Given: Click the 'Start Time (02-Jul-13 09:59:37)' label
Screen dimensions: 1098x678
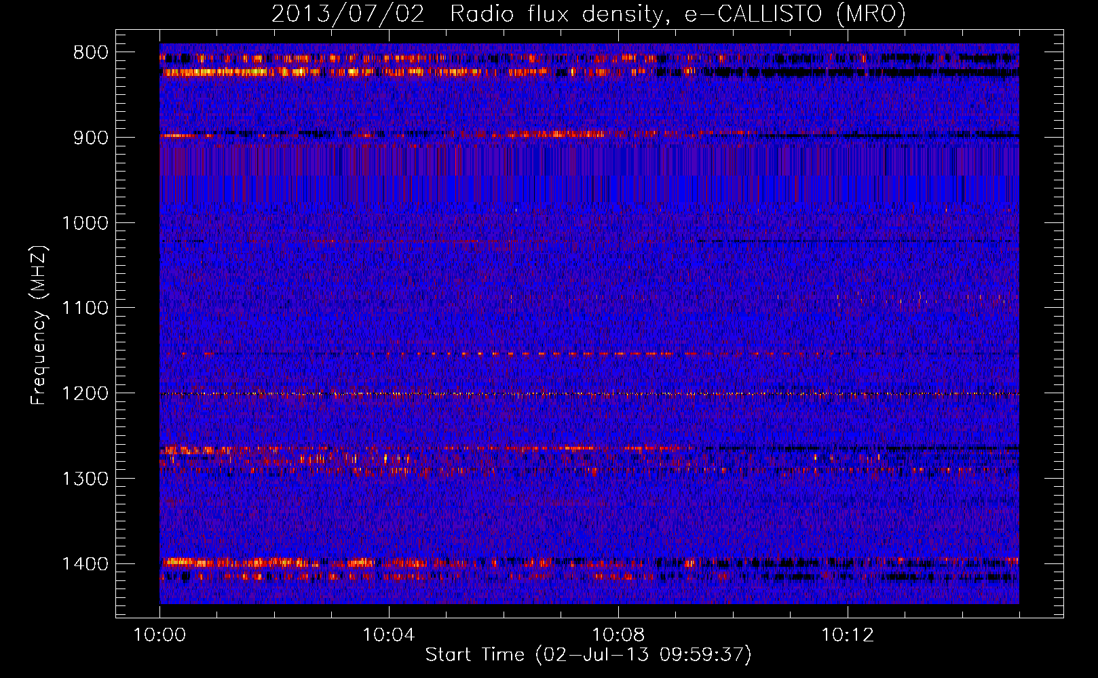Looking at the screenshot, I should (x=588, y=654).
